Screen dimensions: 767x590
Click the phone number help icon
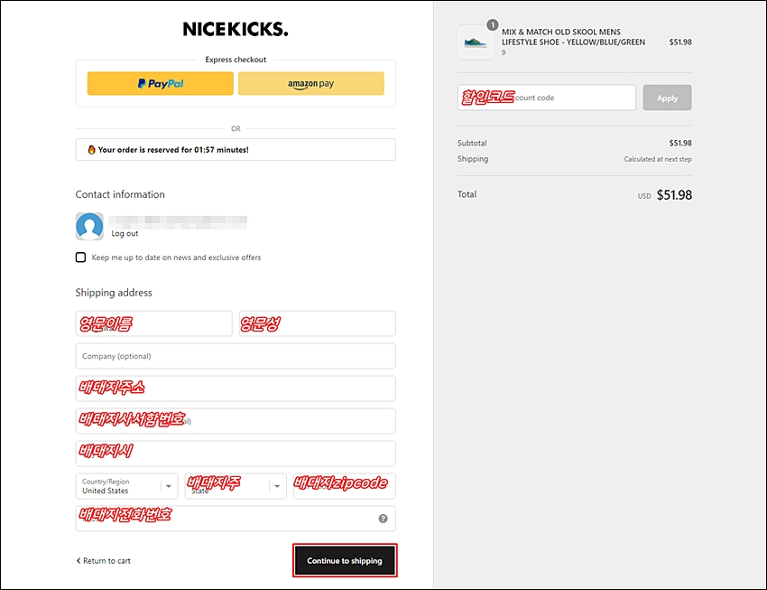click(x=383, y=519)
